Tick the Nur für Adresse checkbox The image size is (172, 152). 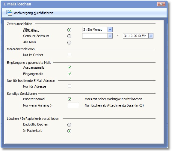tap(70, 86)
